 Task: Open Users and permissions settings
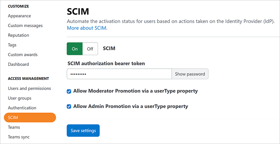pyautogui.click(x=29, y=89)
